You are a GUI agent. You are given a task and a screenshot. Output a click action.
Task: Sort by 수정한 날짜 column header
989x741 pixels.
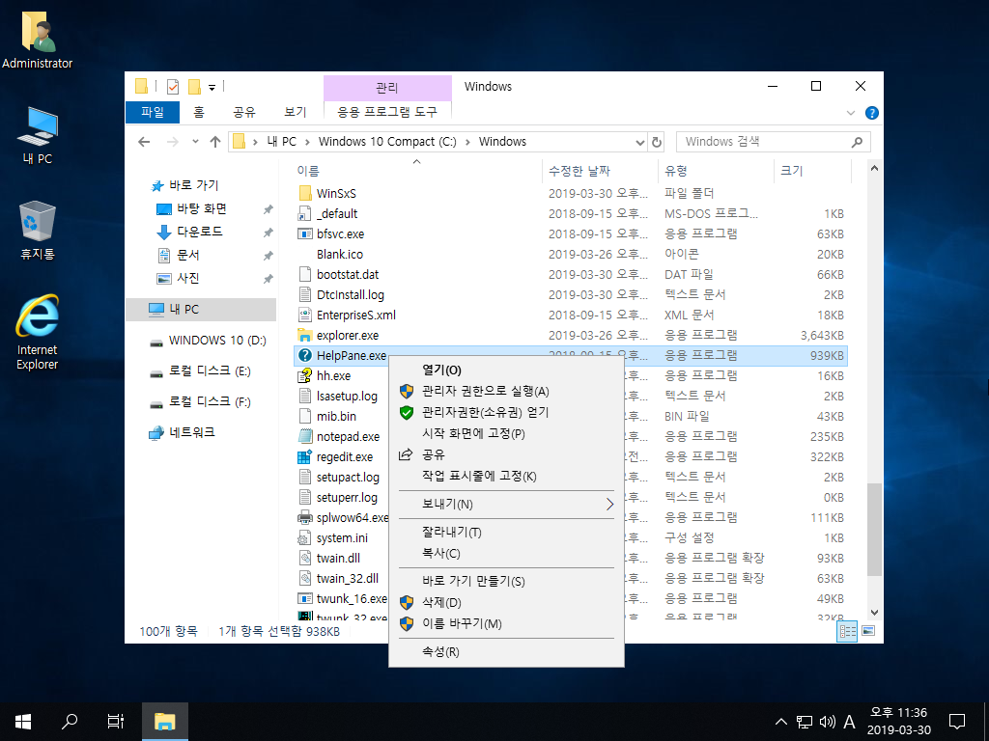600,171
